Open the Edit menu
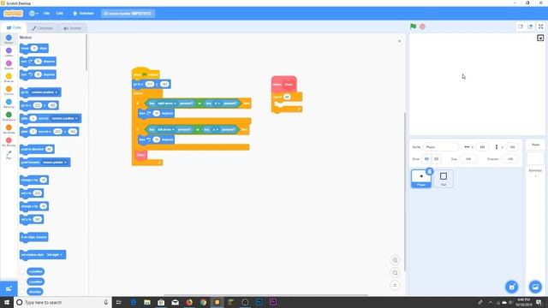 pyautogui.click(x=59, y=14)
